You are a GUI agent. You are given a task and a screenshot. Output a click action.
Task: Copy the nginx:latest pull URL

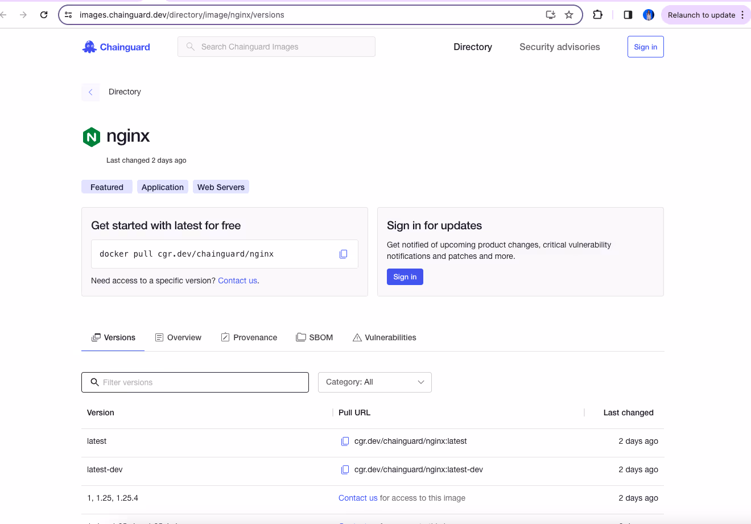click(345, 441)
